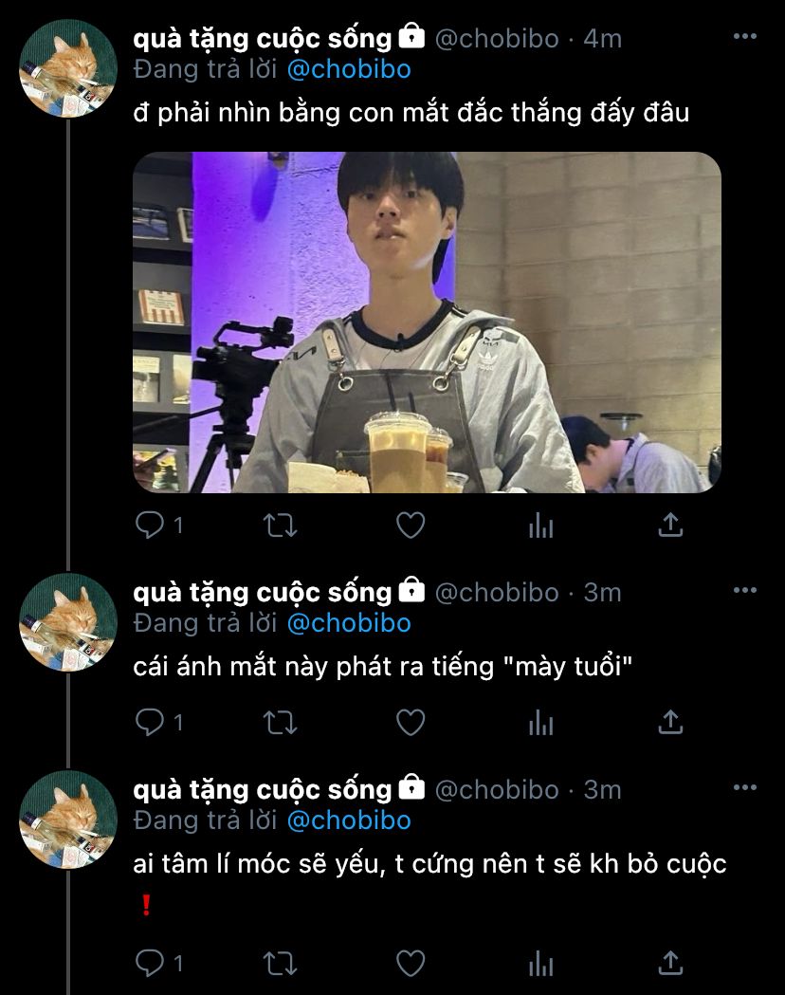Like the "mày tuổi" tweet

coord(410,722)
